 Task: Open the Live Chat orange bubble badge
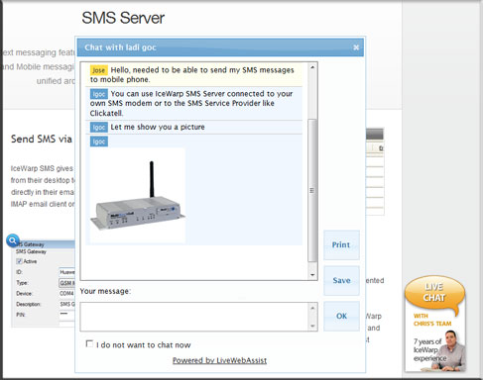point(434,294)
